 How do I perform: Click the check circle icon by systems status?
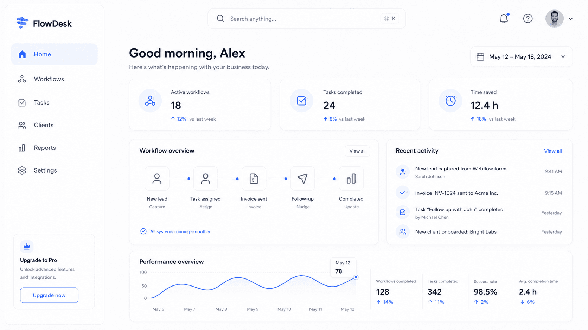coord(143,231)
